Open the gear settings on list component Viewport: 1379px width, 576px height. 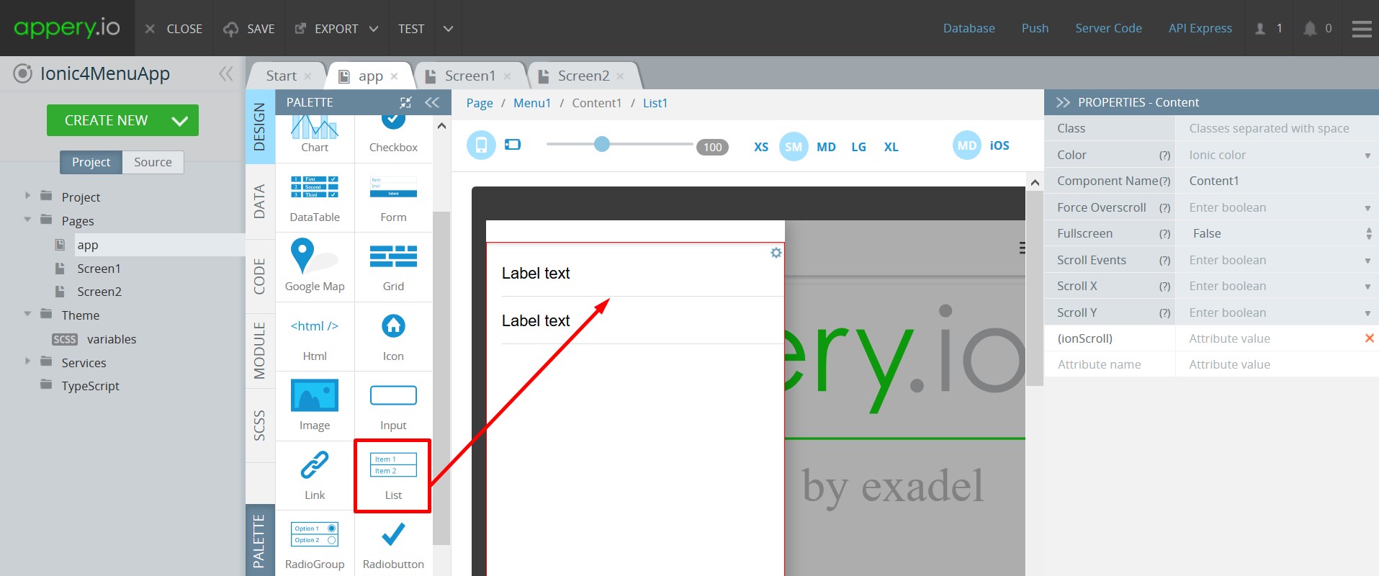pos(776,253)
